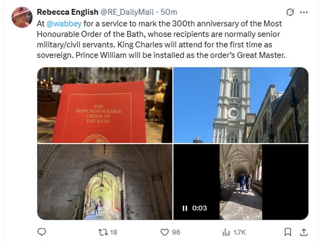Like the tweet with heart icon
The width and height of the screenshot is (331, 243).
[165, 232]
